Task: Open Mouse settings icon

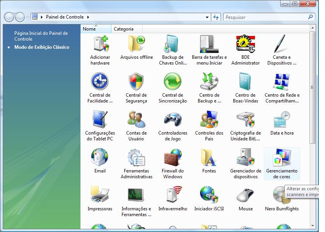Action: click(x=245, y=196)
